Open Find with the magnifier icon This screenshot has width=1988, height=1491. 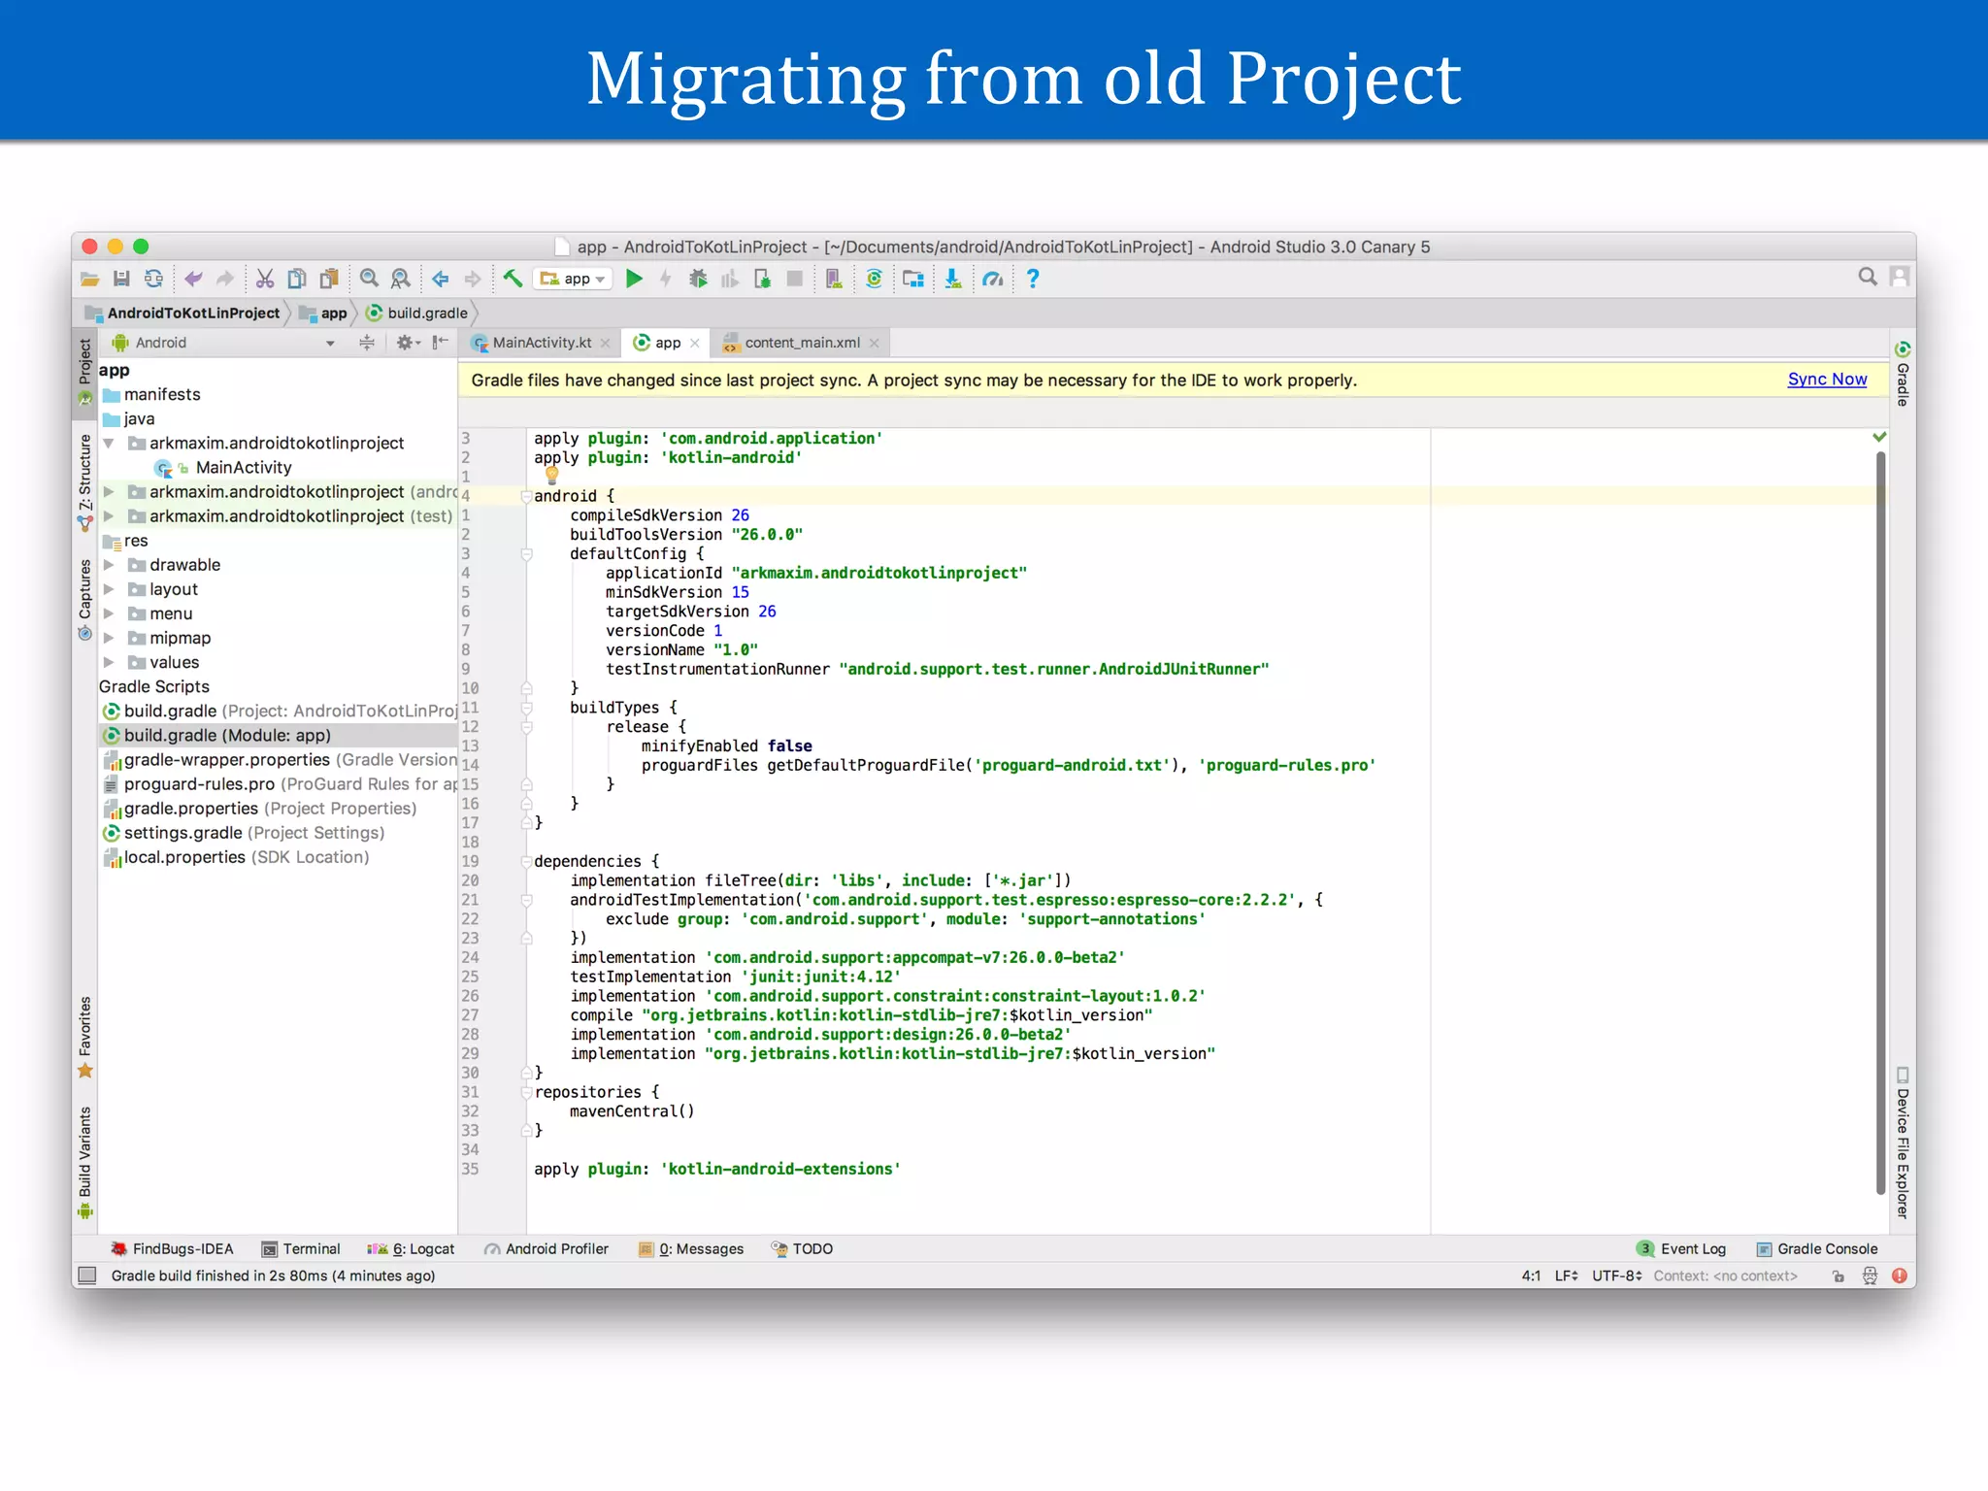point(369,280)
